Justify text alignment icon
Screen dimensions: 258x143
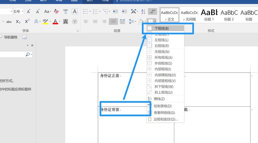113,21
